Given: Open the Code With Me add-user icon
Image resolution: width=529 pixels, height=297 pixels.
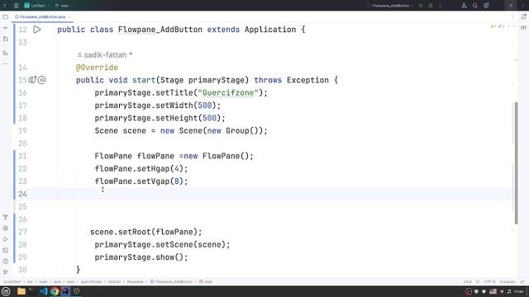Looking at the screenshot, I should pyautogui.click(x=464, y=6).
